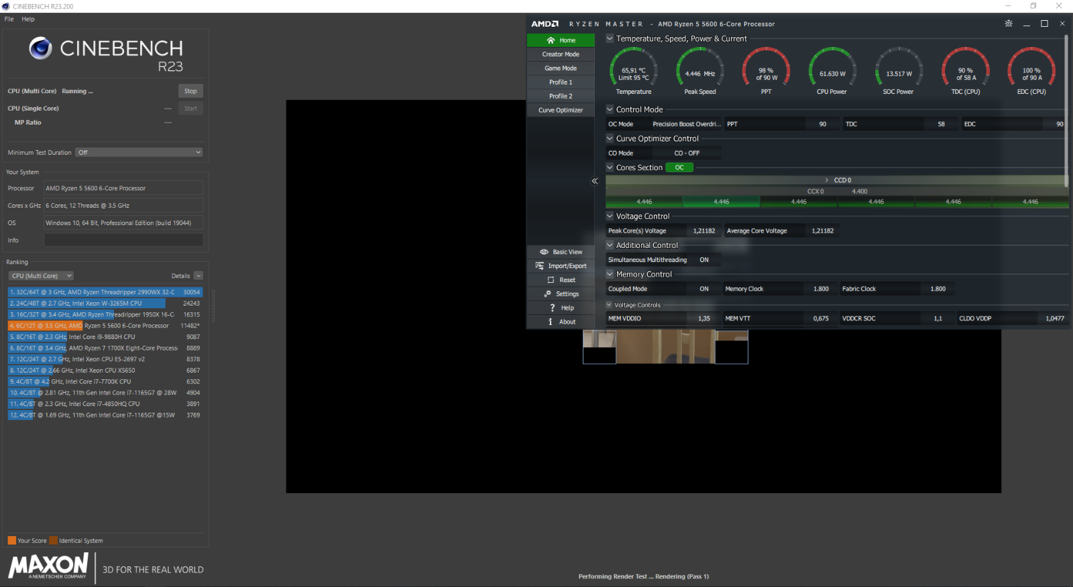Click the Temperature gauge
This screenshot has height=587, width=1073.
(x=634, y=71)
